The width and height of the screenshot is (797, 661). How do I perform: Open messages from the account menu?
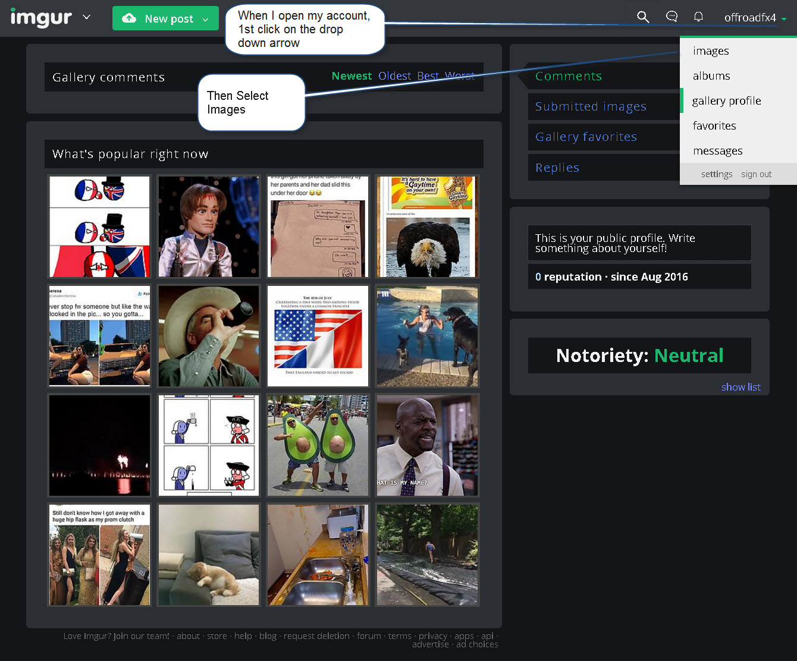pyautogui.click(x=718, y=151)
